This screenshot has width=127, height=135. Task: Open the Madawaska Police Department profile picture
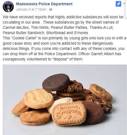click(8, 7)
